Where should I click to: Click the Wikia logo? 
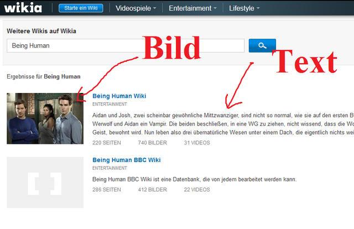click(x=23, y=8)
